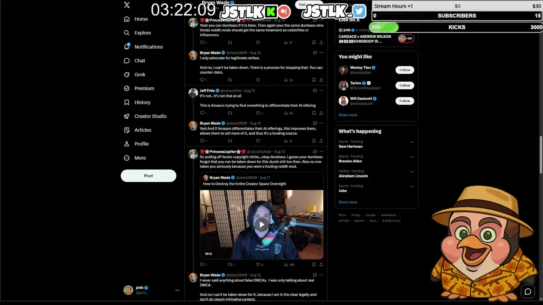Click the Profile person icon
This screenshot has width=543, height=305.
[126, 144]
